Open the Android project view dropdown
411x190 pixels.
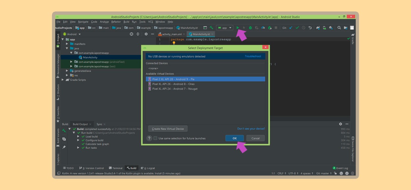(72, 34)
